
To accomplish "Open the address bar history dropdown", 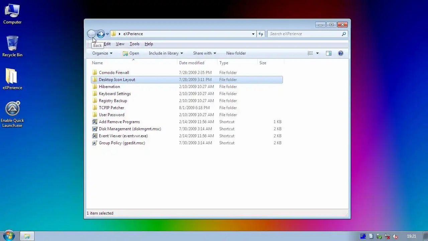I will pos(253,34).
